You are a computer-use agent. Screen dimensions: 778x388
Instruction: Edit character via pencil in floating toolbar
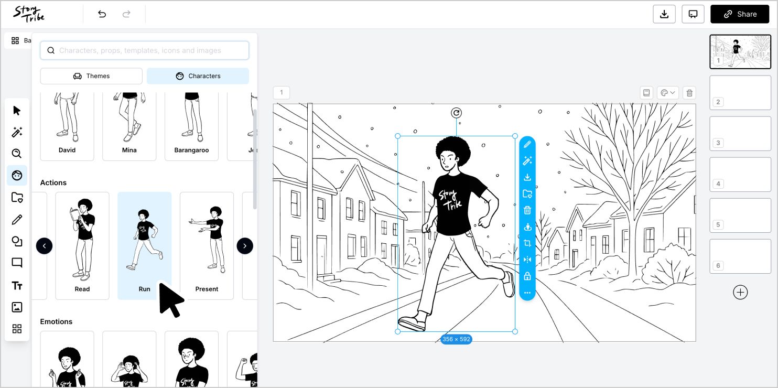click(527, 144)
